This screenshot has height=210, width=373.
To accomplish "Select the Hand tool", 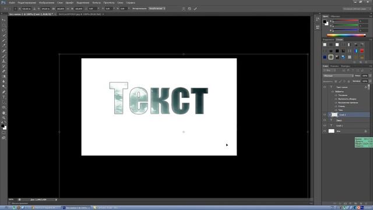I will pyautogui.click(x=3, y=113).
